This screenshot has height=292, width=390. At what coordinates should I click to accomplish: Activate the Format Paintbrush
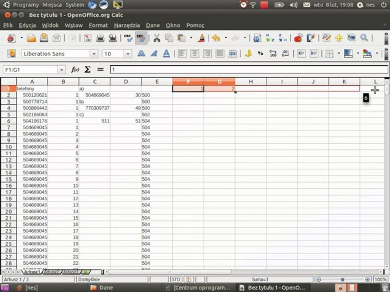click(x=201, y=38)
